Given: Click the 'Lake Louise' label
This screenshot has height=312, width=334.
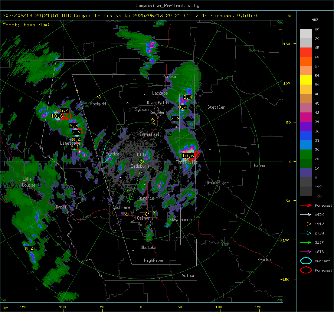Looking at the screenshot, I should pyautogui.click(x=29, y=182).
